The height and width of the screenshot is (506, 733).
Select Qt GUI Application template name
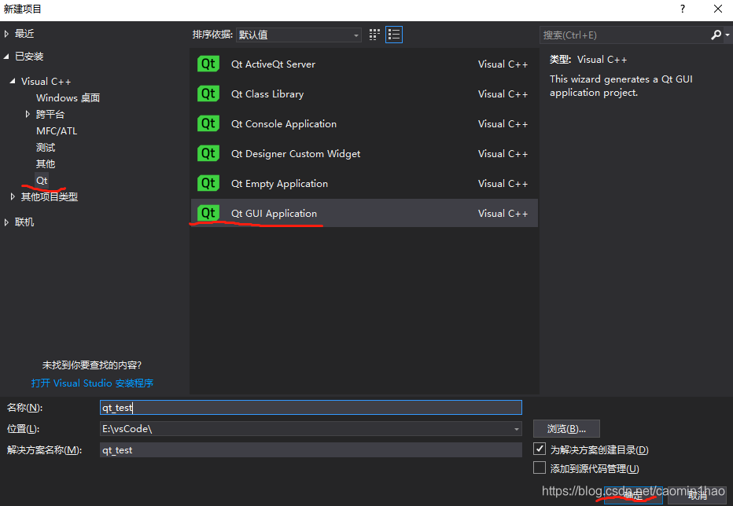(274, 214)
